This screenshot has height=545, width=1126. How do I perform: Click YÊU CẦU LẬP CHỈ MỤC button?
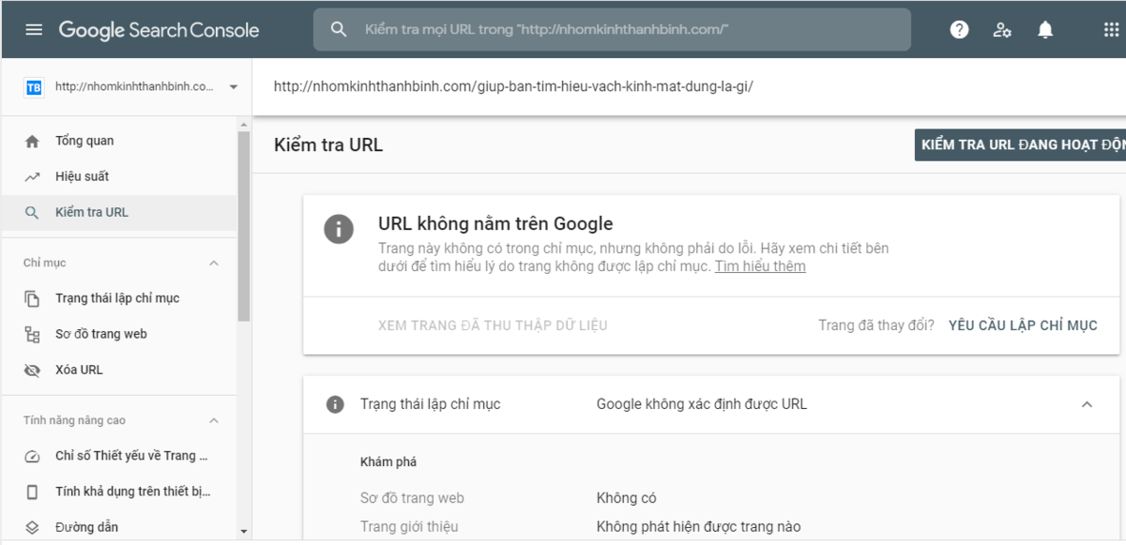click(x=1023, y=325)
